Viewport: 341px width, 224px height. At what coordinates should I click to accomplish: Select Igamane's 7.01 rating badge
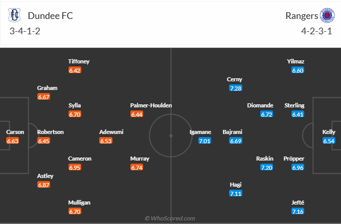coord(204,141)
